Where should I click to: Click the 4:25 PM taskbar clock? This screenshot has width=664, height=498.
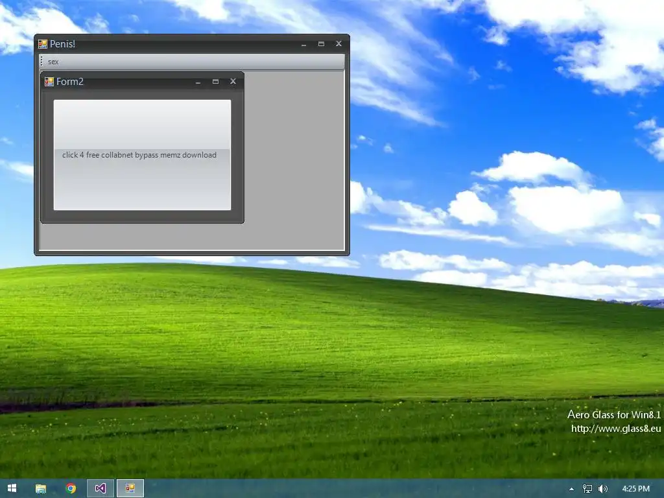coord(635,489)
